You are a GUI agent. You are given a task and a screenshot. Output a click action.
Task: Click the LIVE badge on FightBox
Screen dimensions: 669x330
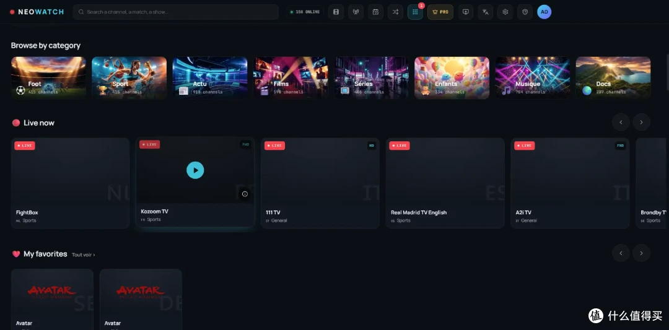pyautogui.click(x=25, y=145)
